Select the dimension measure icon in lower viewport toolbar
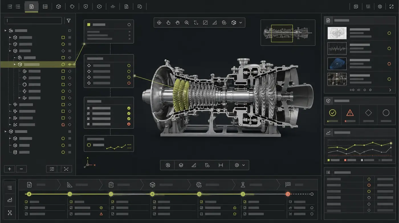This screenshot has height=223, width=399. click(221, 165)
